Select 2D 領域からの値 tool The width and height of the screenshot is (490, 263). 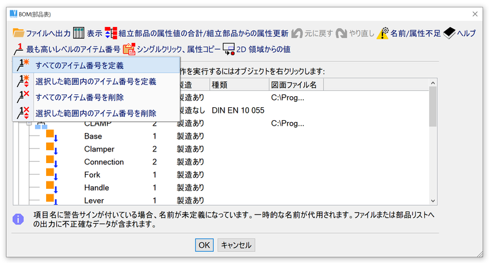(x=229, y=49)
